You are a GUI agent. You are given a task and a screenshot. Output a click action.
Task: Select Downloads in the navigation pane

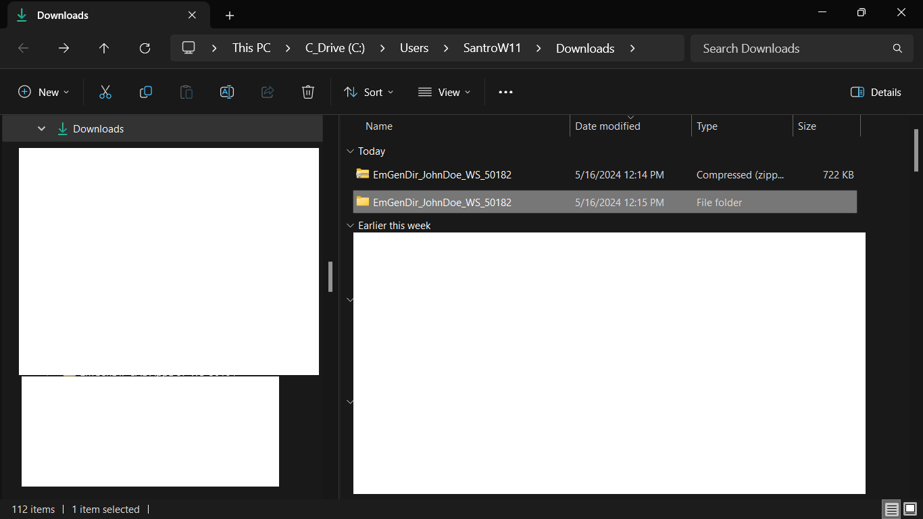[x=162, y=128]
